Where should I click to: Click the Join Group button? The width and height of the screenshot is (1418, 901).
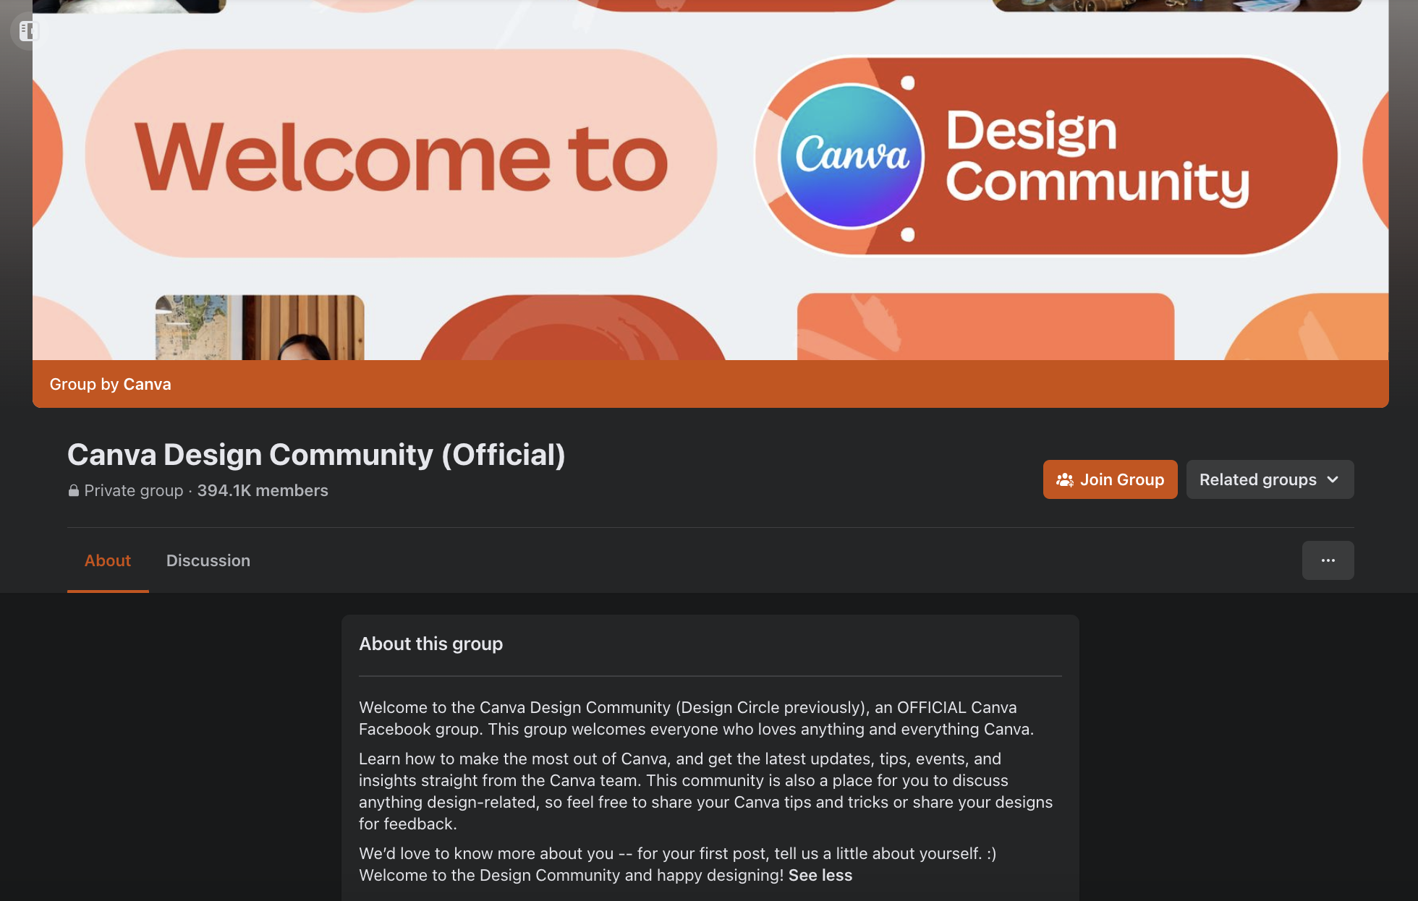tap(1110, 479)
